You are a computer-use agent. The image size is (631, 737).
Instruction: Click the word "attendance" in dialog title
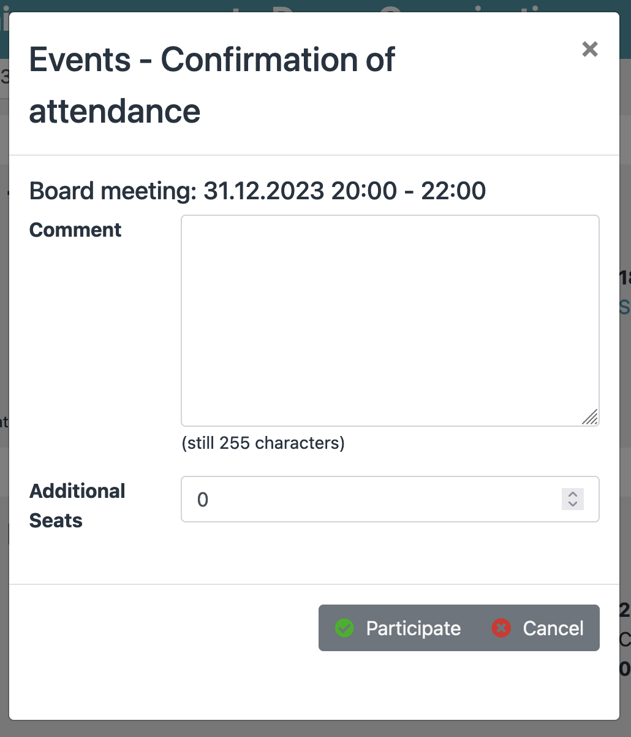tap(115, 112)
